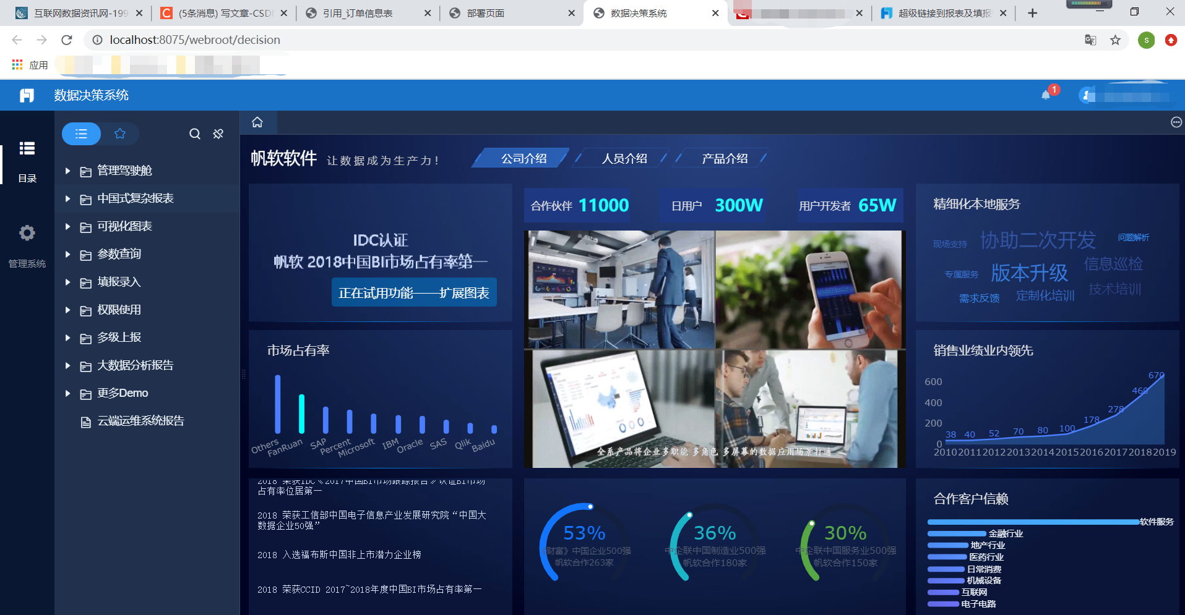The height and width of the screenshot is (615, 1185).
Task: Click 信息巡检 in word cloud
Action: pyautogui.click(x=1113, y=264)
